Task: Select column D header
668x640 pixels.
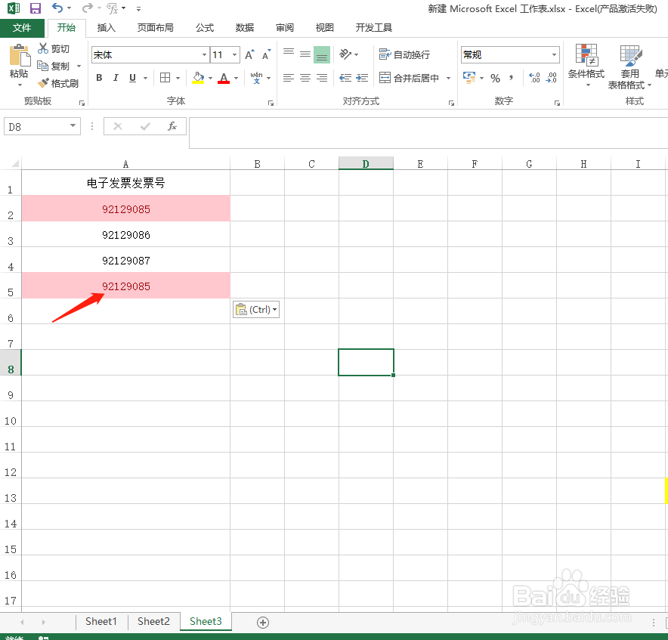Action: (x=366, y=164)
